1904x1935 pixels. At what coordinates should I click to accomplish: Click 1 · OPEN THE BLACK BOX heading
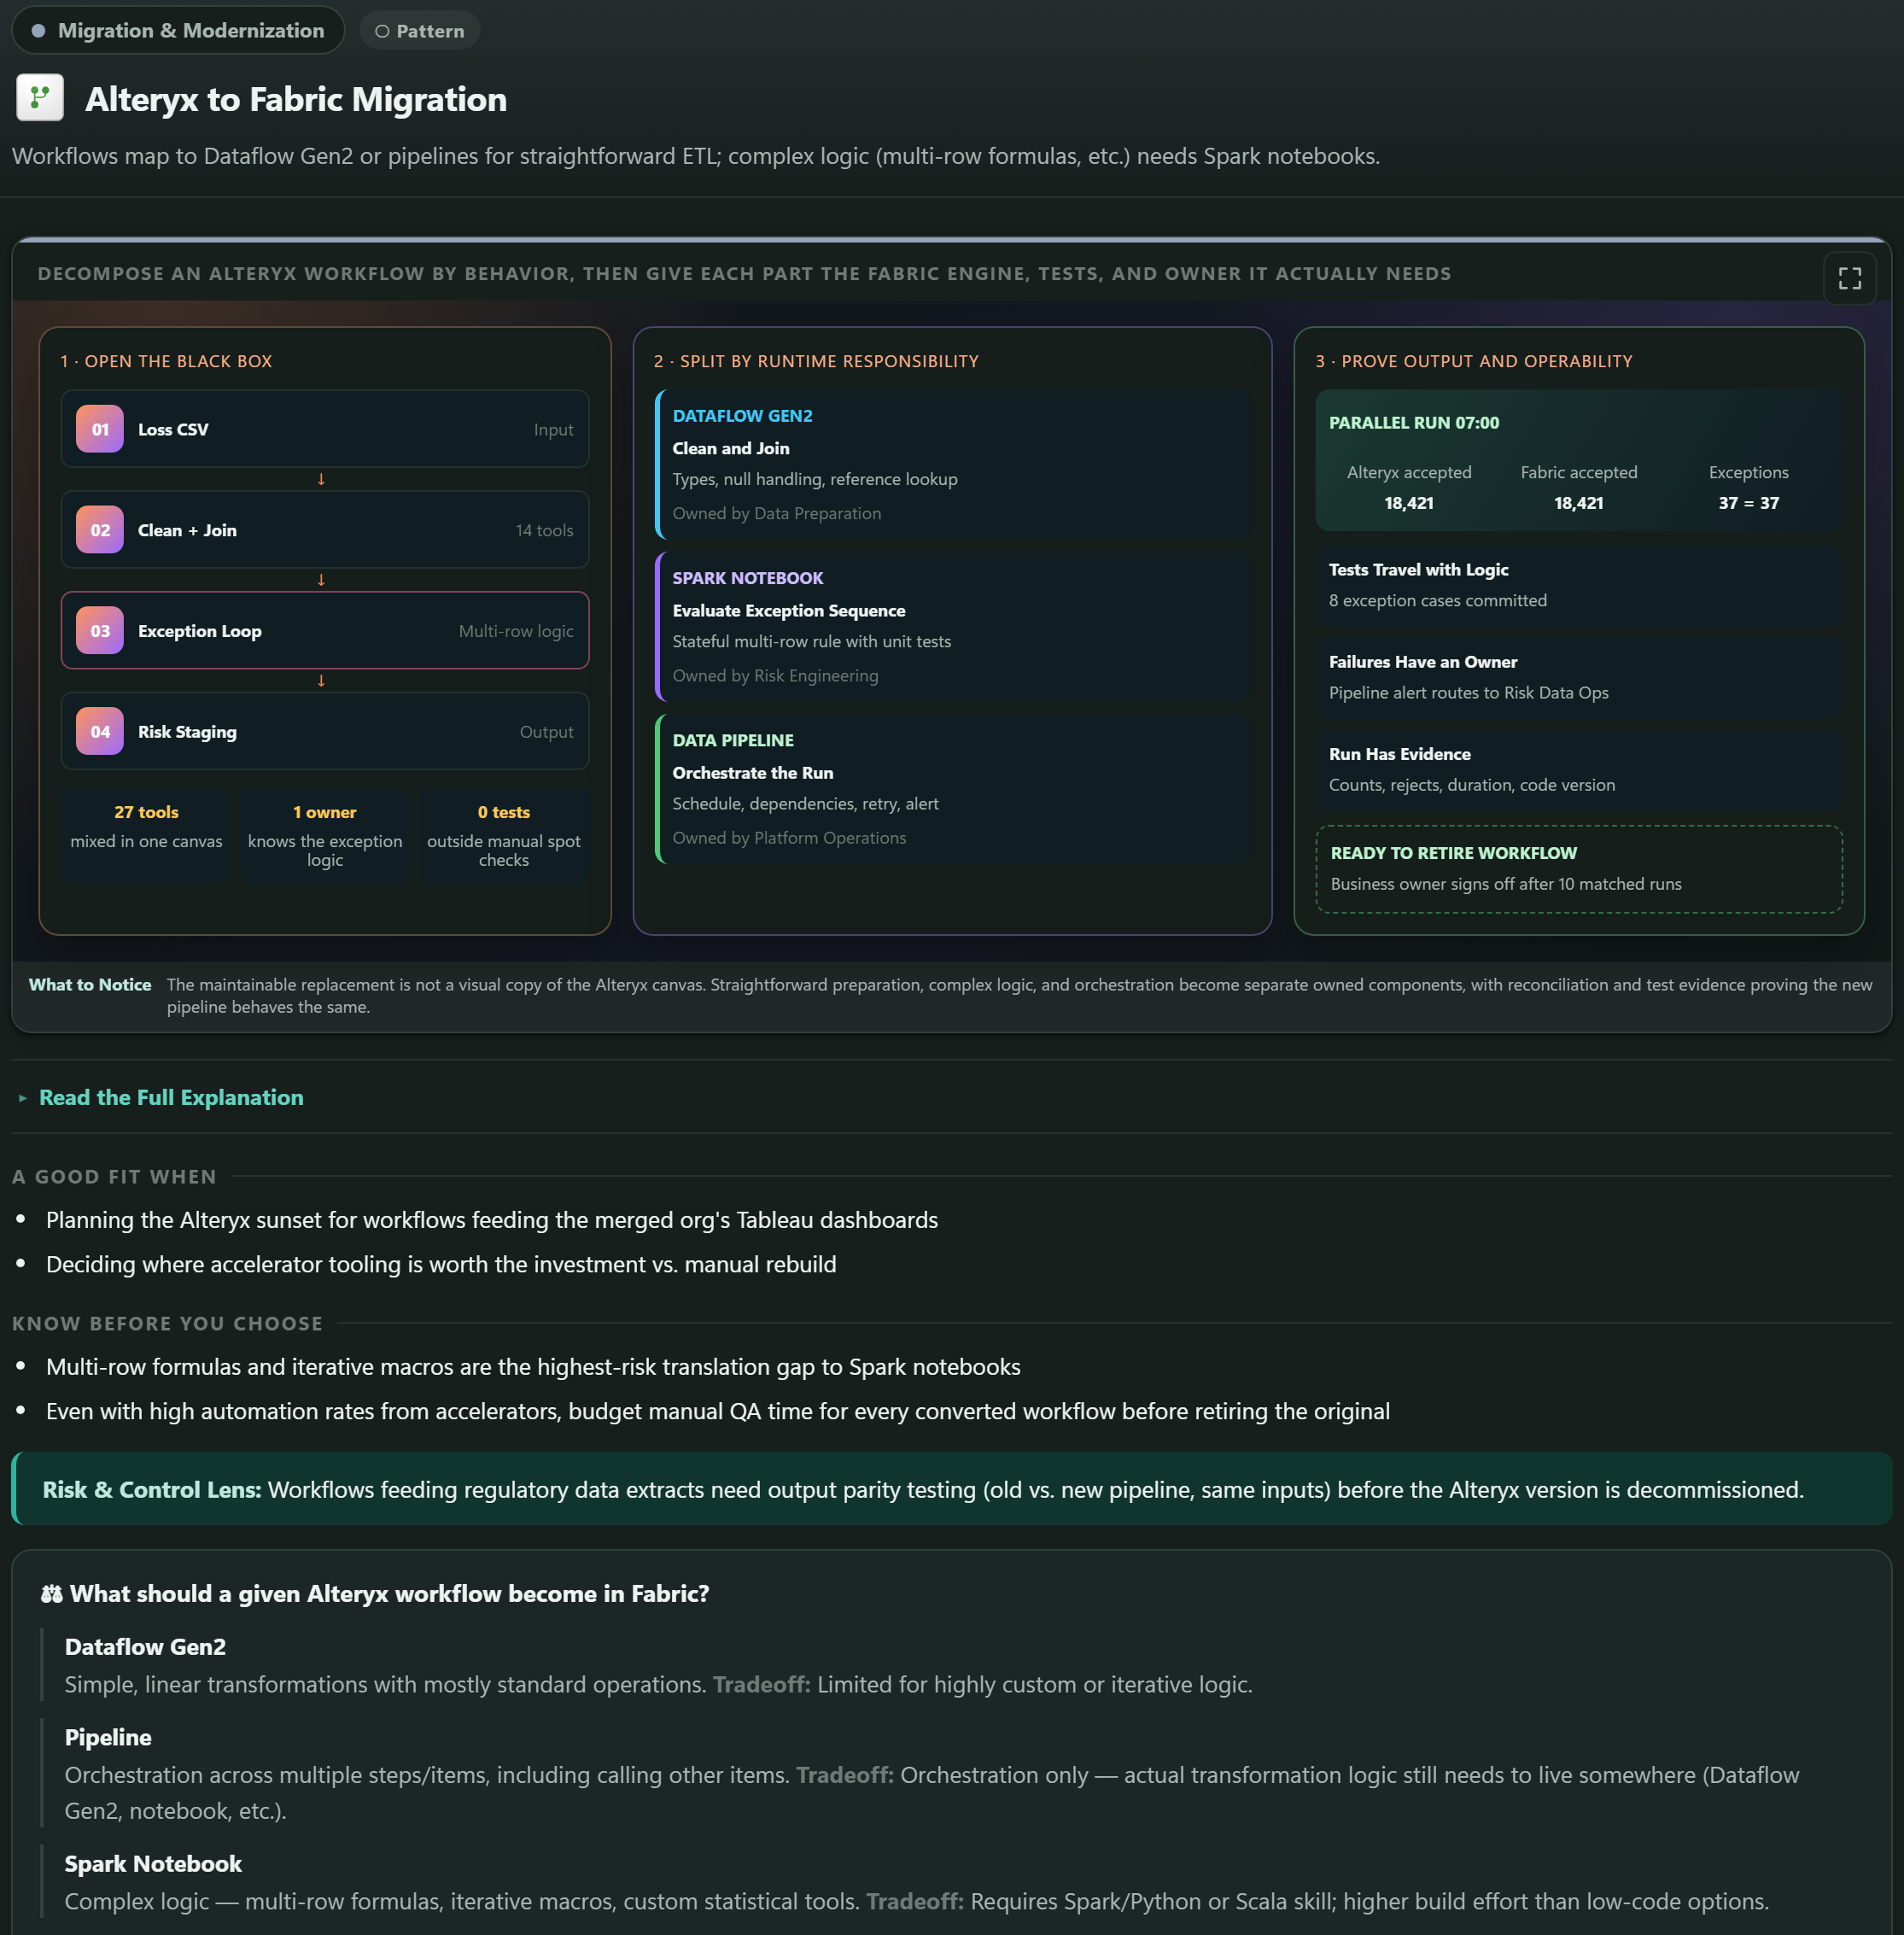click(x=166, y=361)
